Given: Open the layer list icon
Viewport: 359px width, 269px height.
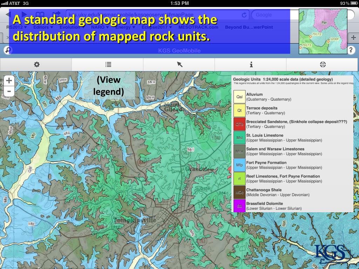Looking at the screenshot, I should [108, 64].
